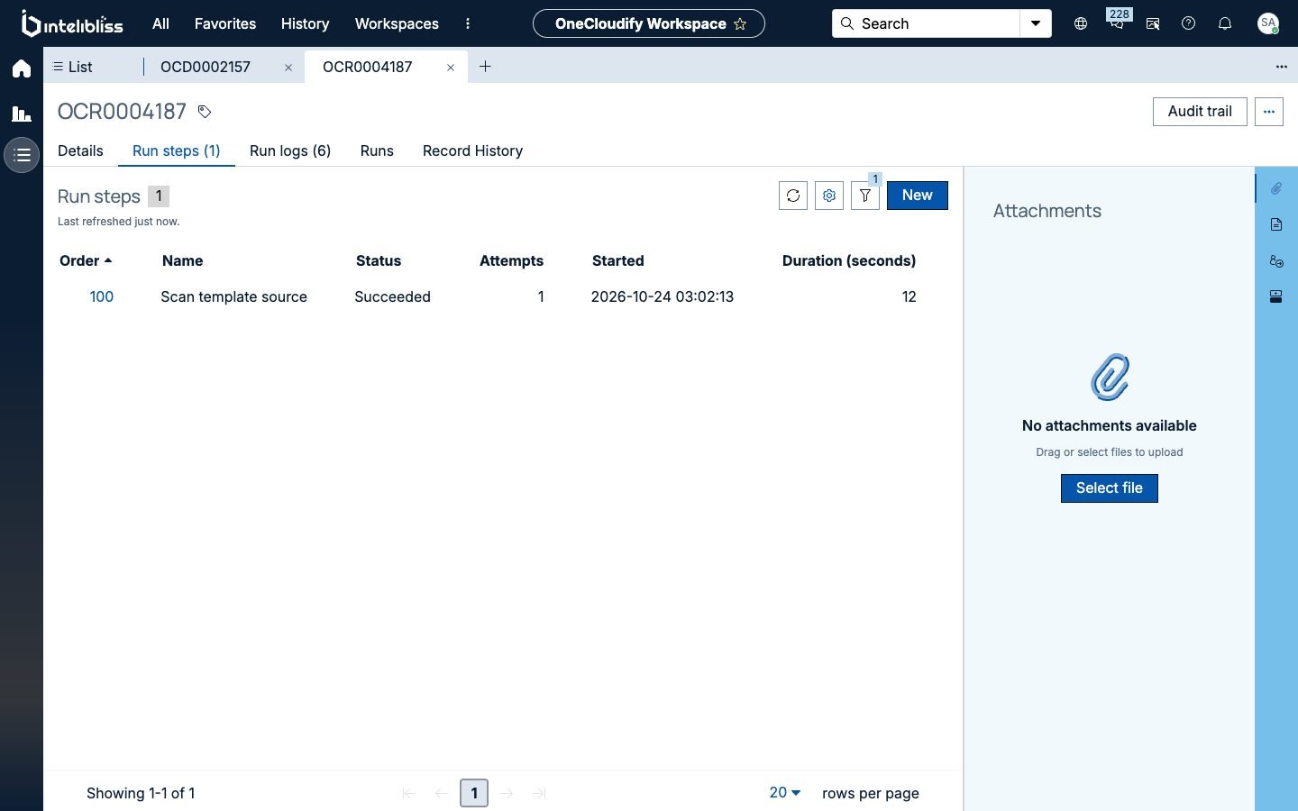
Task: Change rows per page dropdown showing 20
Action: tap(785, 792)
